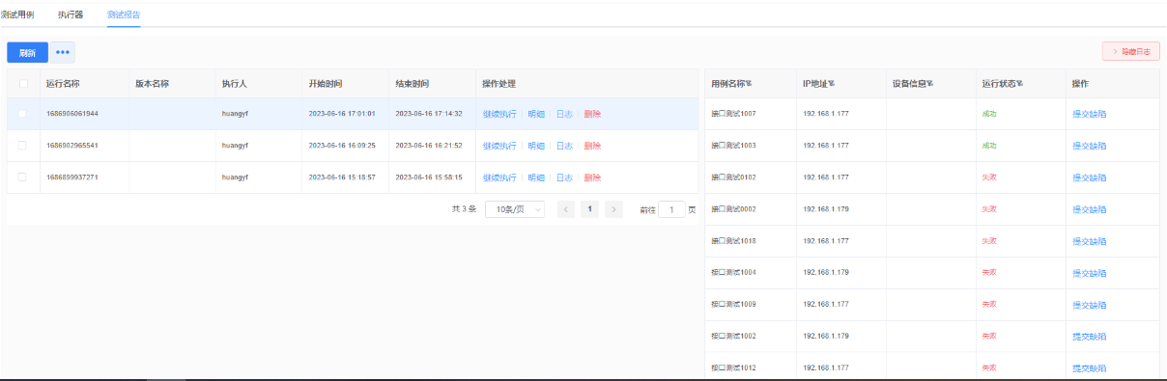Click IP 192.168.1.177 of 接口测试1009
Screen dimensions: 1167x381
tap(826, 305)
